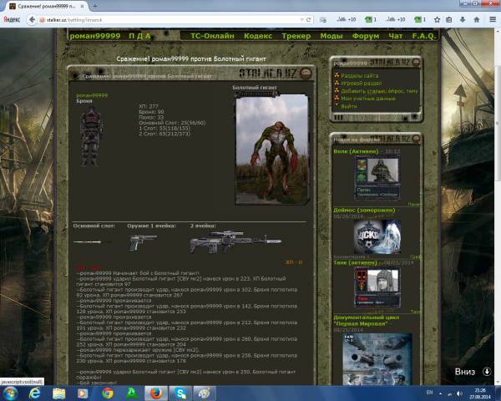Open Добавить статью, опрос, тему link
Viewport: 501px width, 401px height.
(x=379, y=91)
